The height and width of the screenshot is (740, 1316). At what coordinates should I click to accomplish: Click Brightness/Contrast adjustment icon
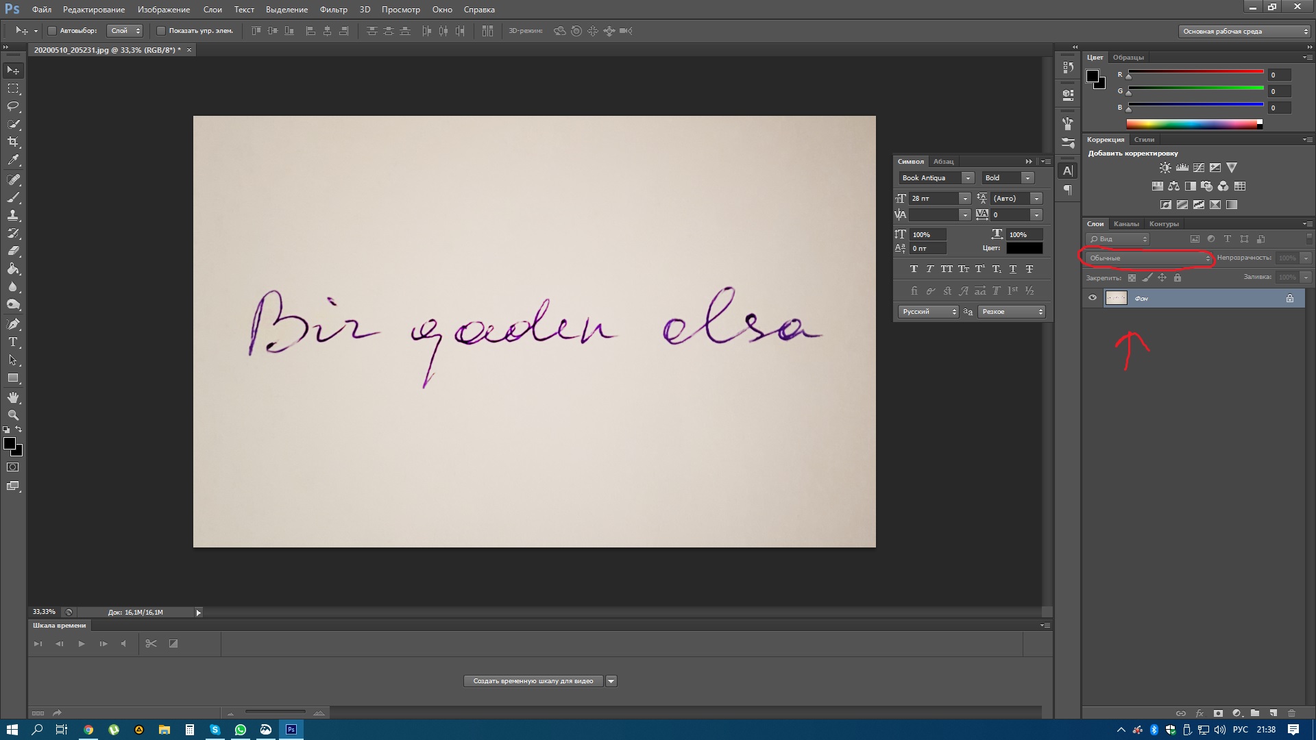(x=1165, y=168)
